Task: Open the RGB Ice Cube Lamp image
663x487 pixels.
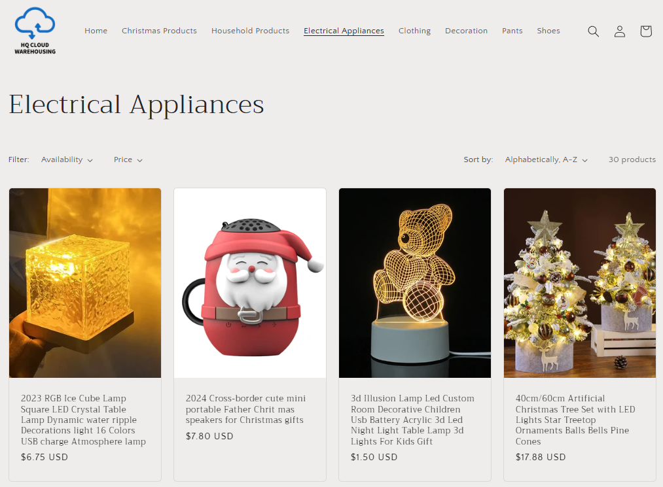Action: pos(85,283)
